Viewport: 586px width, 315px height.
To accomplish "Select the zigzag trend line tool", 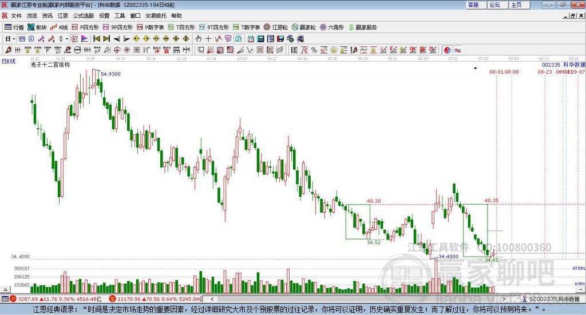I will tap(218, 39).
